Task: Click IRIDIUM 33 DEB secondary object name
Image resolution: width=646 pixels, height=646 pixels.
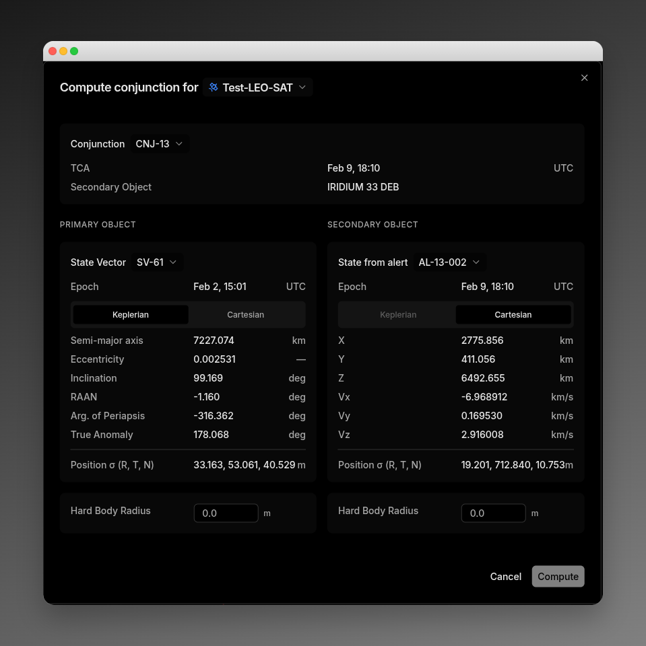Action: pyautogui.click(x=363, y=187)
